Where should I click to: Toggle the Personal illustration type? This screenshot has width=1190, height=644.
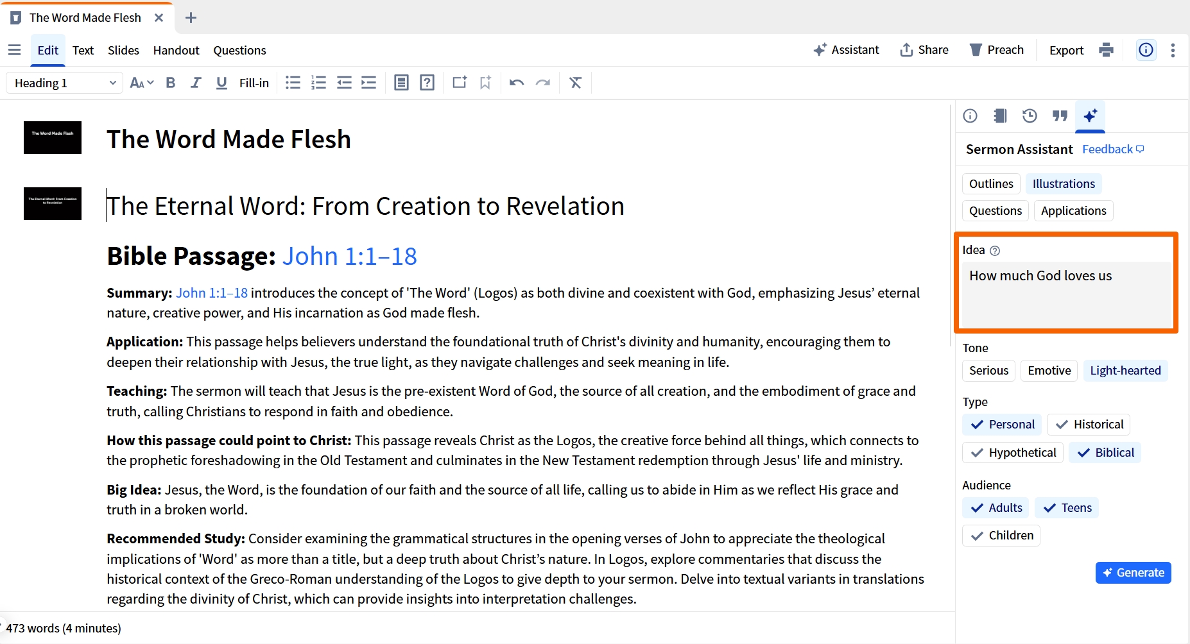[x=1003, y=425]
